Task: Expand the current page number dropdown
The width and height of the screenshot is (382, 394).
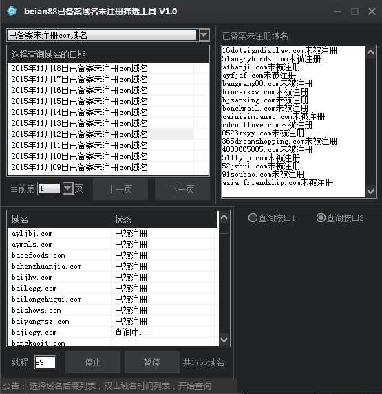Action: click(x=67, y=188)
